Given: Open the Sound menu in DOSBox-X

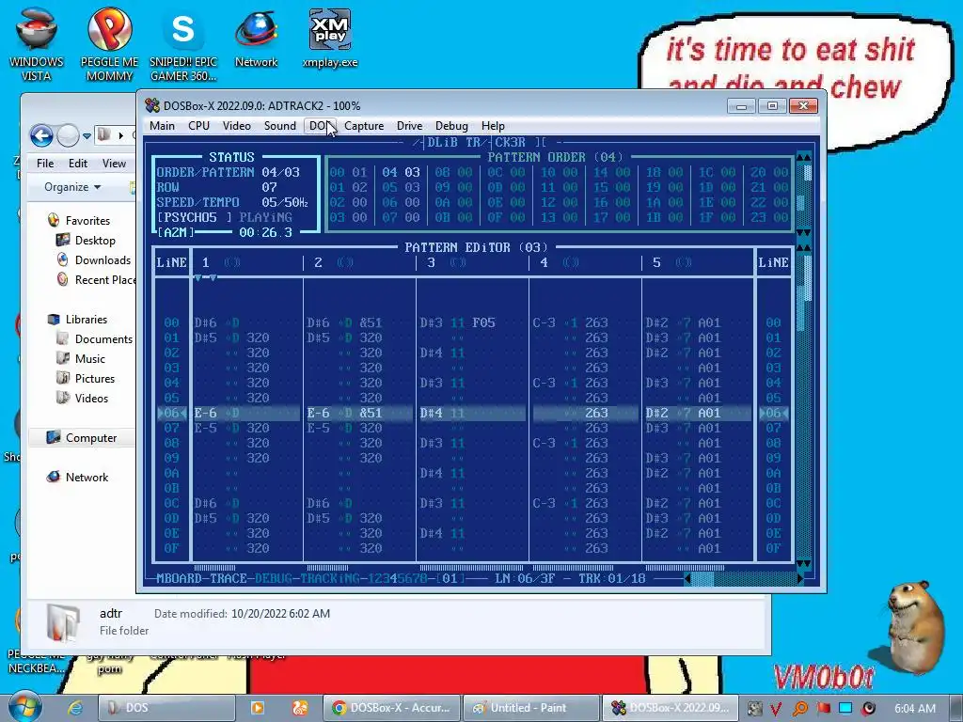Looking at the screenshot, I should point(280,126).
